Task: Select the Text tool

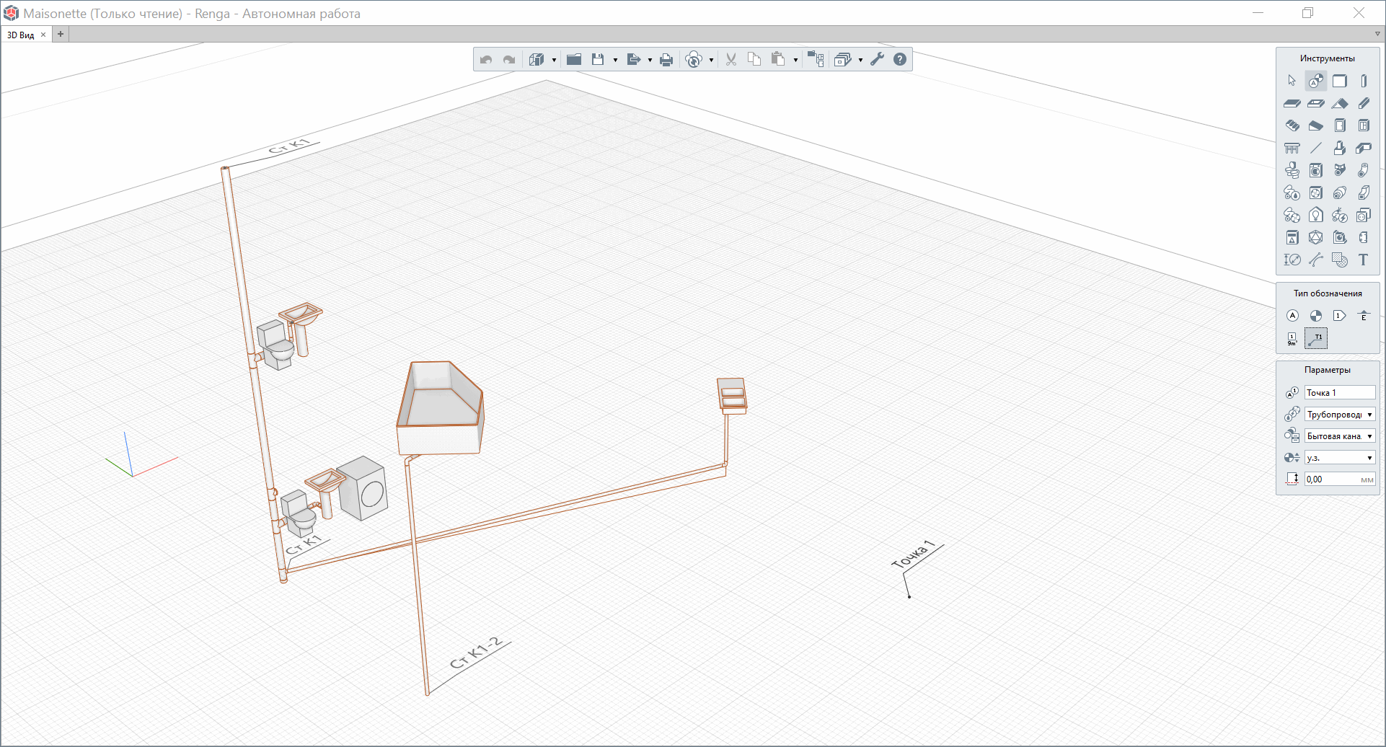Action: pyautogui.click(x=1364, y=260)
